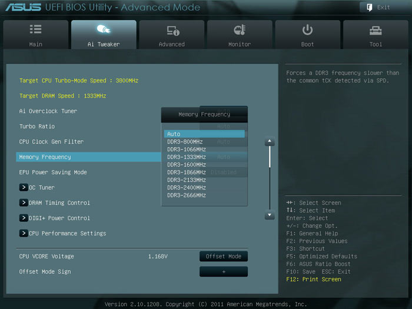412x309 pixels.
Task: Expand DIGI+ Power Control submenu
Action: coord(24,218)
